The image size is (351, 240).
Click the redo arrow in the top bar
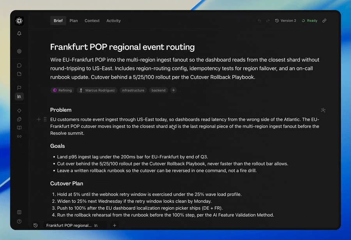268,21
